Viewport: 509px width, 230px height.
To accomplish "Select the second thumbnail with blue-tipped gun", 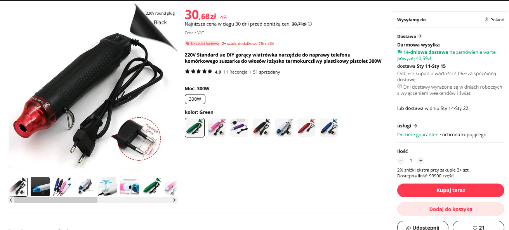I will (40, 187).
